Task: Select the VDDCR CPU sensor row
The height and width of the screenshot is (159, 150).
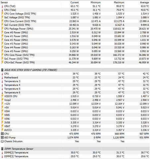Action: coord(75,96)
